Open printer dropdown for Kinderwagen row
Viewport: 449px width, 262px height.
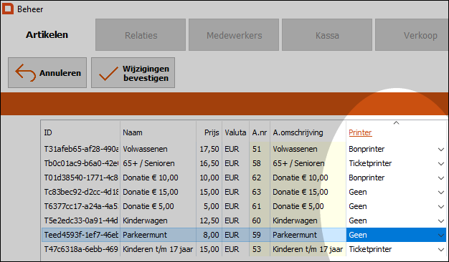pyautogui.click(x=441, y=220)
